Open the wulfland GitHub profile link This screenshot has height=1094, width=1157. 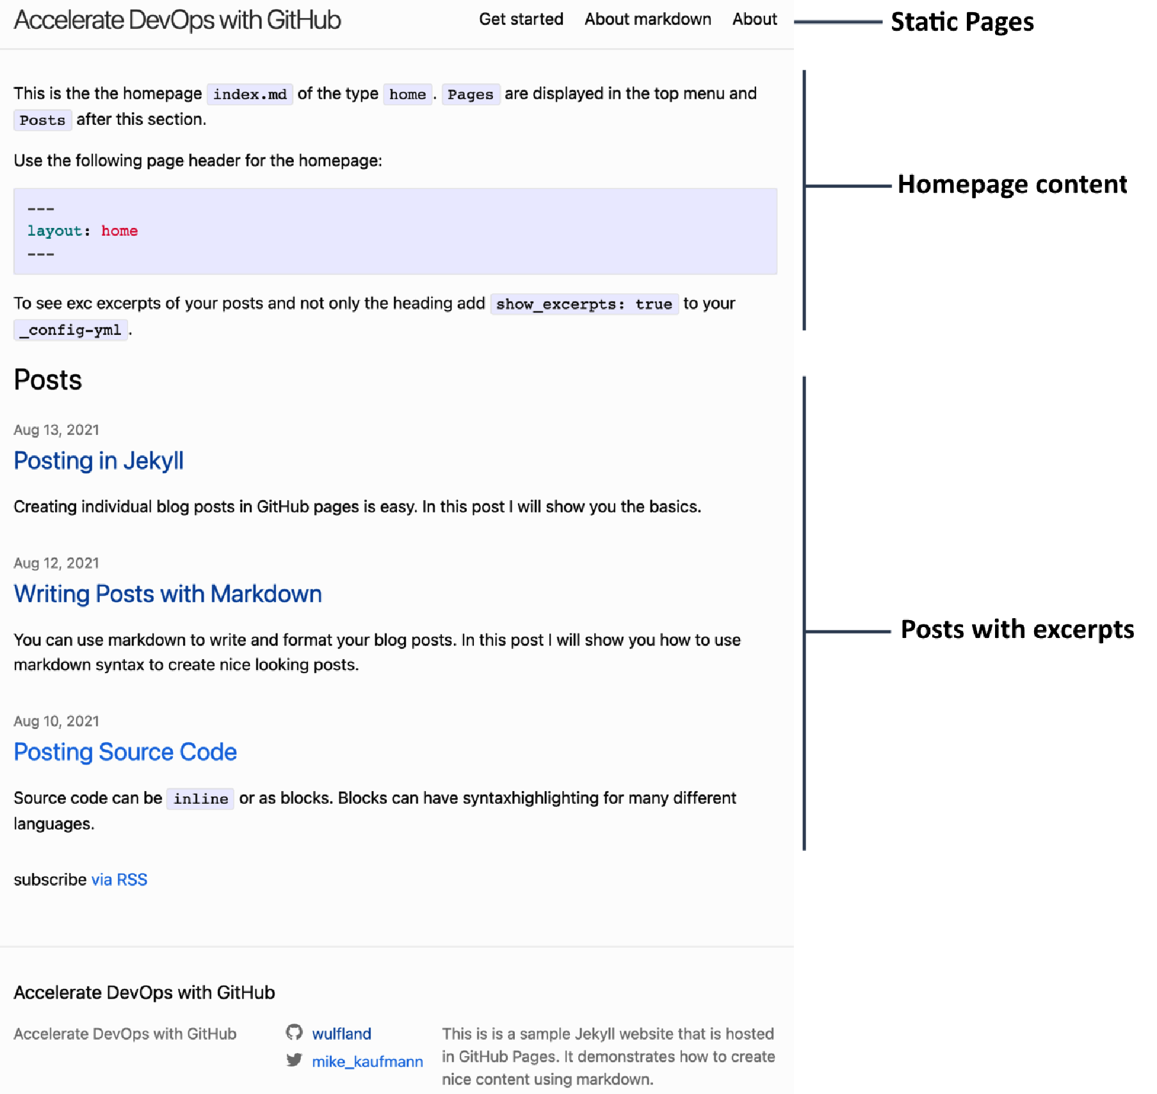click(x=341, y=1034)
